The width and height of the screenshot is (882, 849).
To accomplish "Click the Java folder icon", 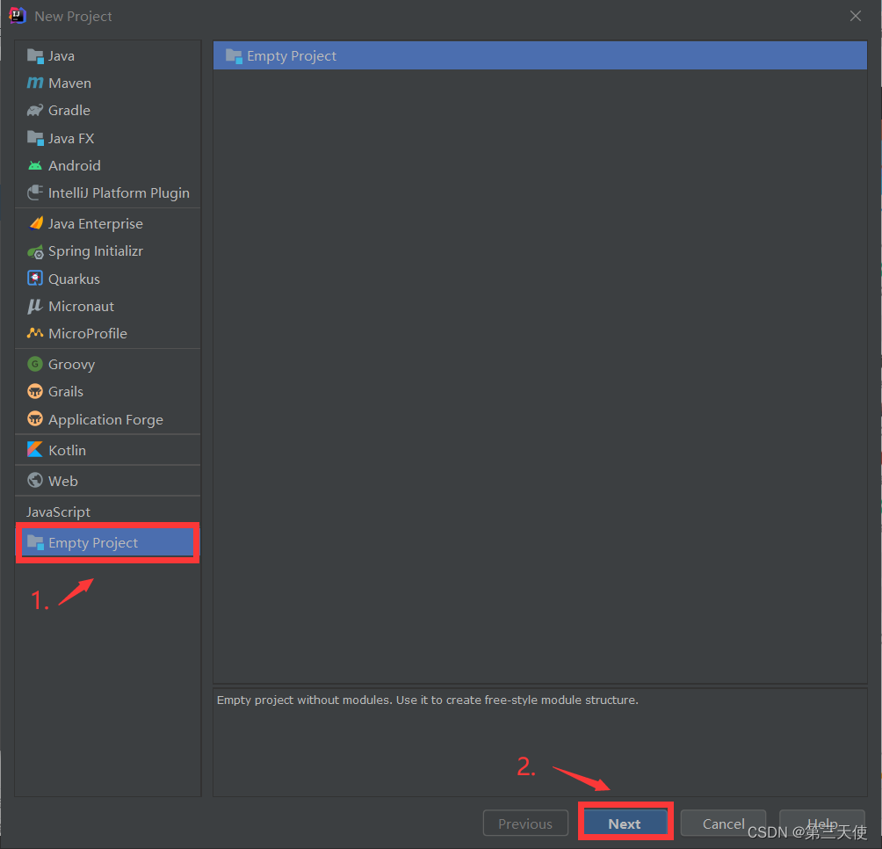I will 35,56.
